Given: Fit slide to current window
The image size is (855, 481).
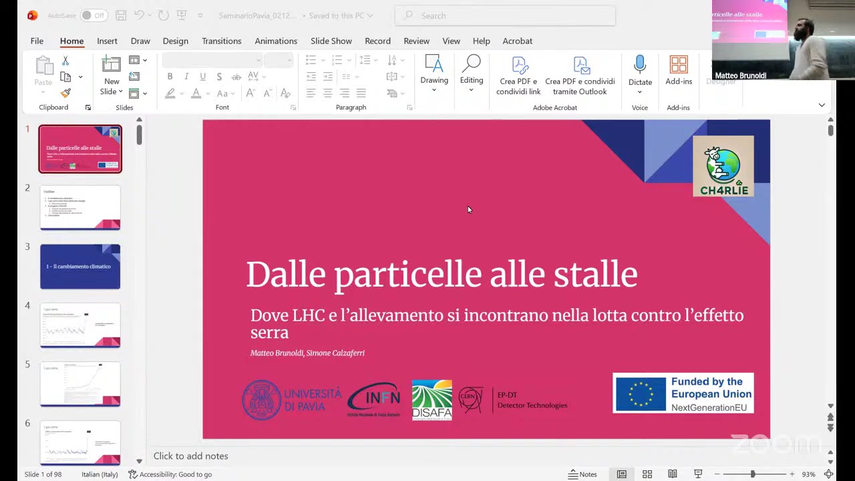Looking at the screenshot, I should 829,474.
